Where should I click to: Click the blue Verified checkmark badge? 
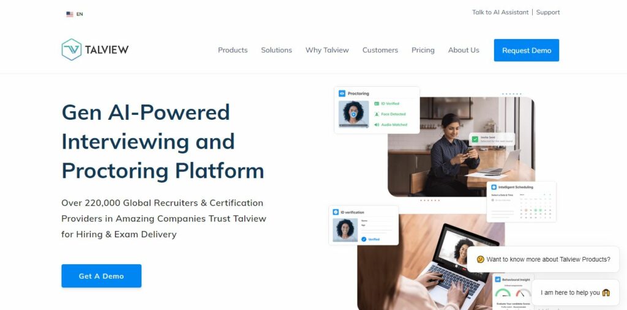364,239
